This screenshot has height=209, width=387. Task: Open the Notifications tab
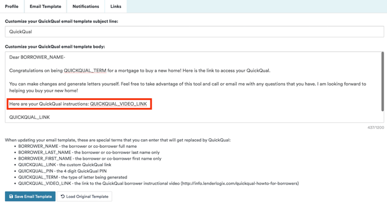(85, 6)
